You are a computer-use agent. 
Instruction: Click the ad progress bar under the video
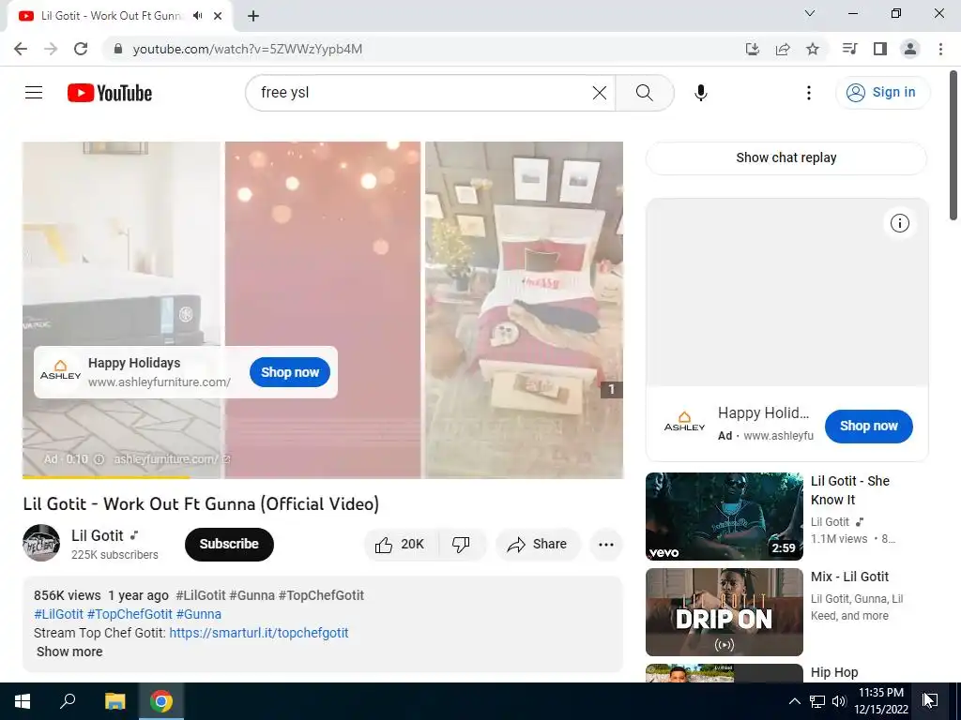click(x=323, y=477)
